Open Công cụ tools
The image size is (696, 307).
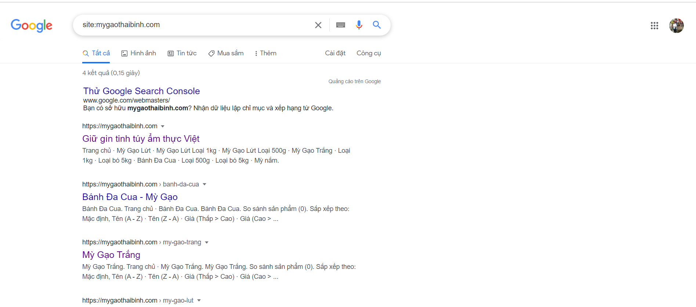tap(369, 53)
